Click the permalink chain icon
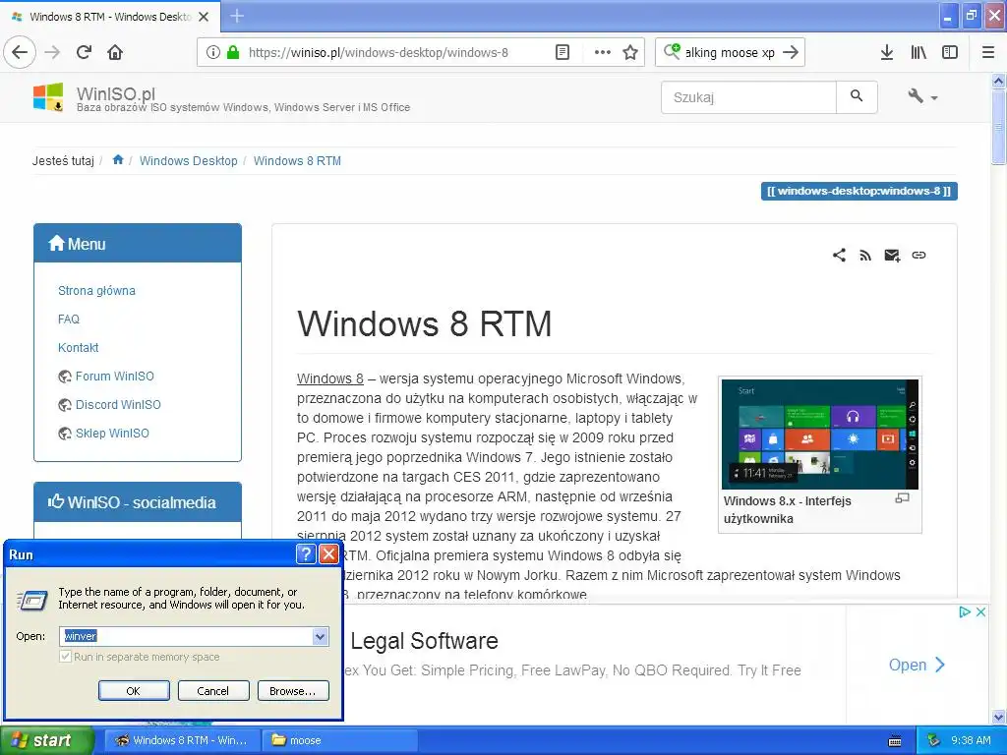 tap(919, 255)
